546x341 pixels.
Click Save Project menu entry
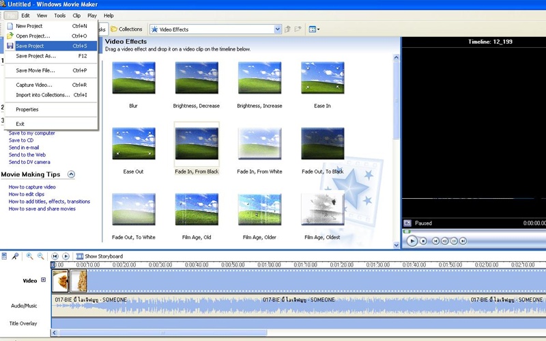(x=51, y=46)
